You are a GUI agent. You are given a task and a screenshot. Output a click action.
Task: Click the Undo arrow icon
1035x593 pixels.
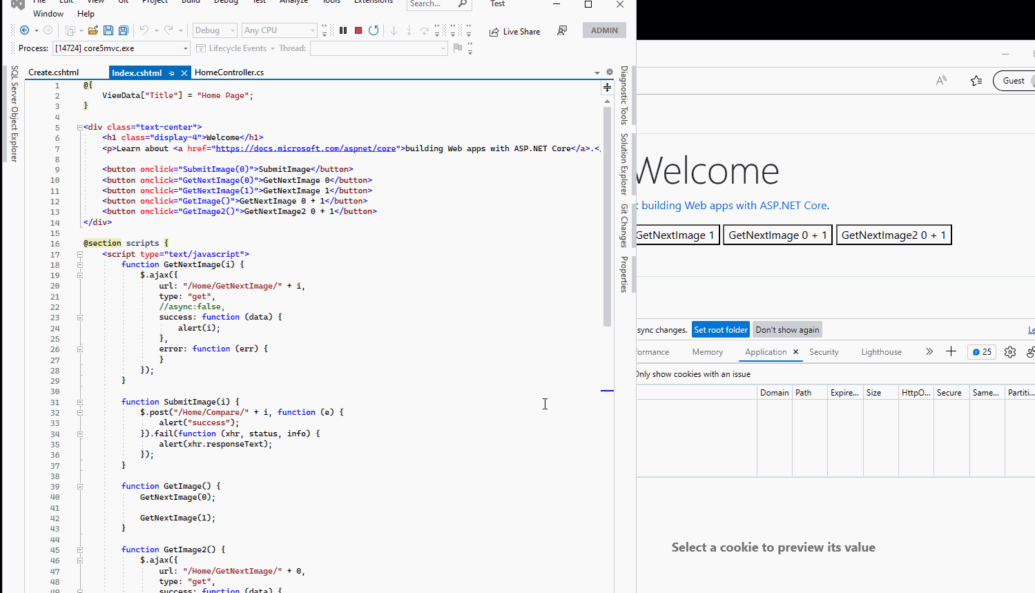144,30
